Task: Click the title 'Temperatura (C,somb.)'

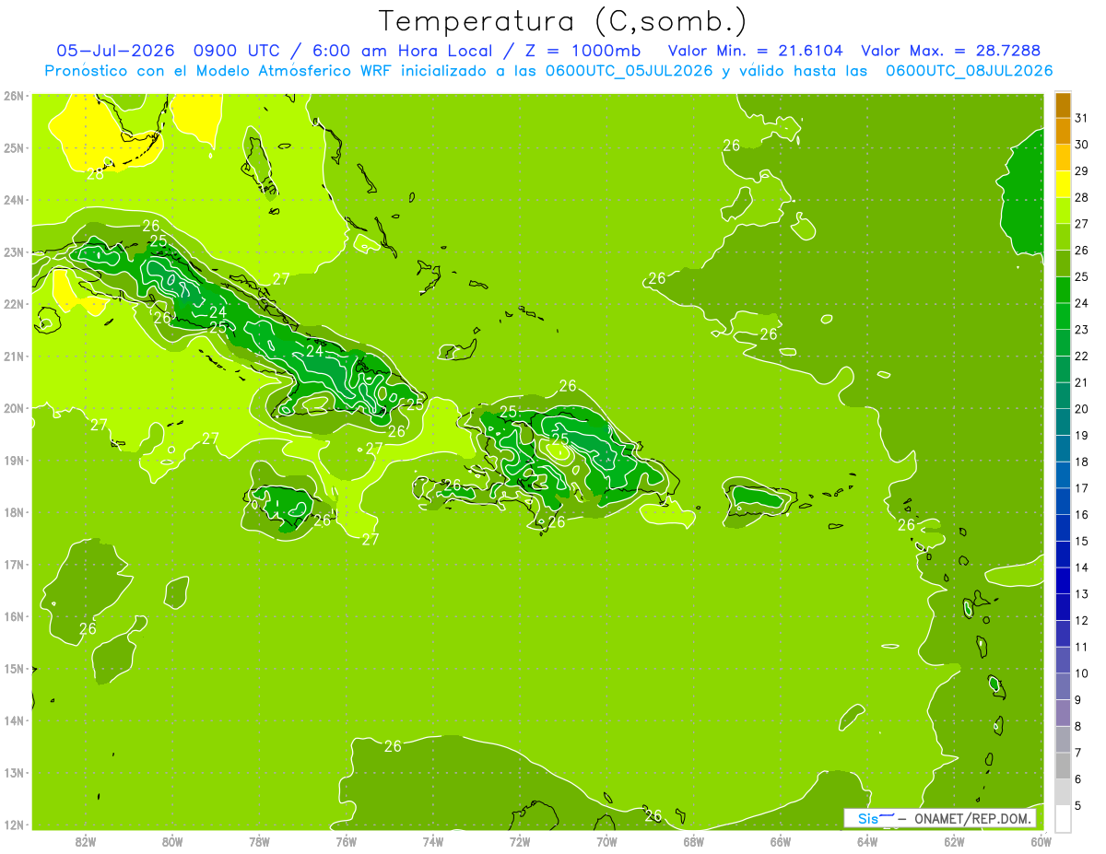Action: (x=562, y=21)
